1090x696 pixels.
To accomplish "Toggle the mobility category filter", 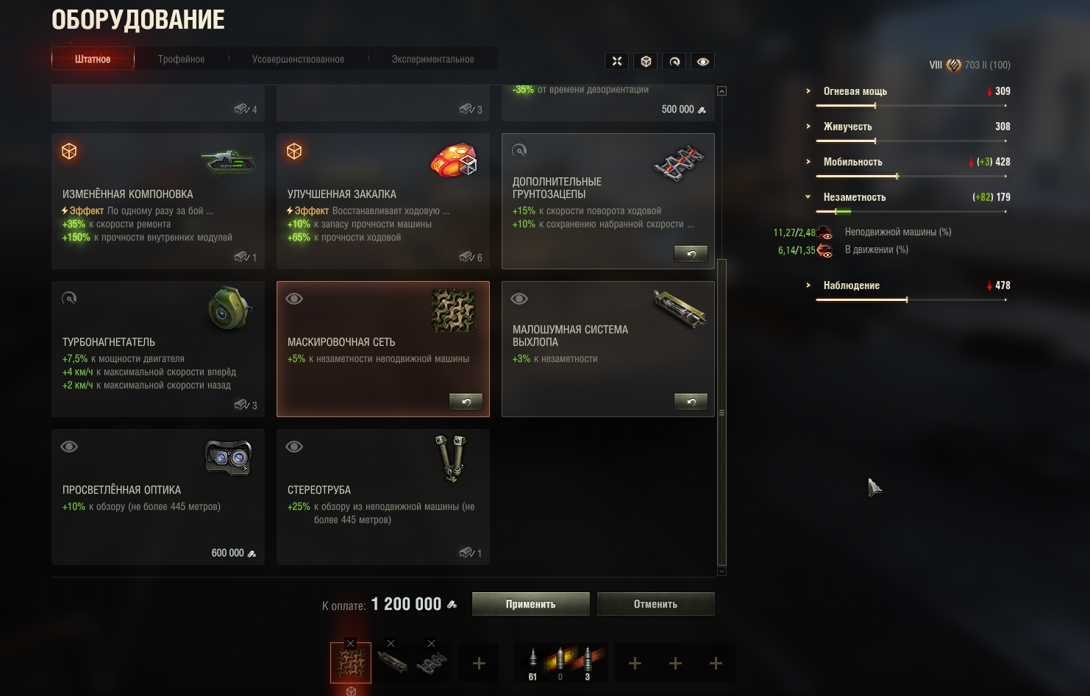I will coord(674,61).
